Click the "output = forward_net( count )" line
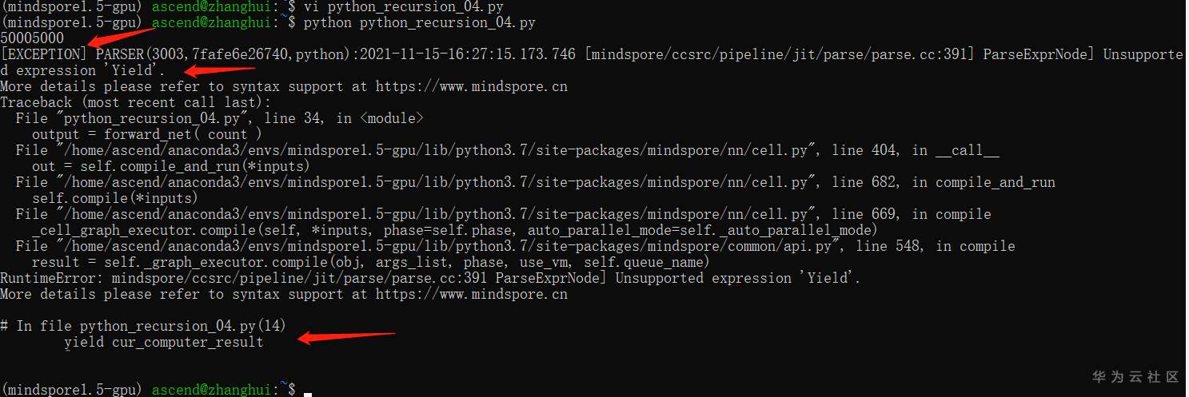The height and width of the screenshot is (397, 1189). [147, 134]
